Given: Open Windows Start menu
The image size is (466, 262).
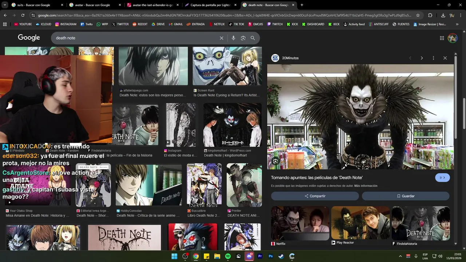Looking at the screenshot, I should click(174, 256).
